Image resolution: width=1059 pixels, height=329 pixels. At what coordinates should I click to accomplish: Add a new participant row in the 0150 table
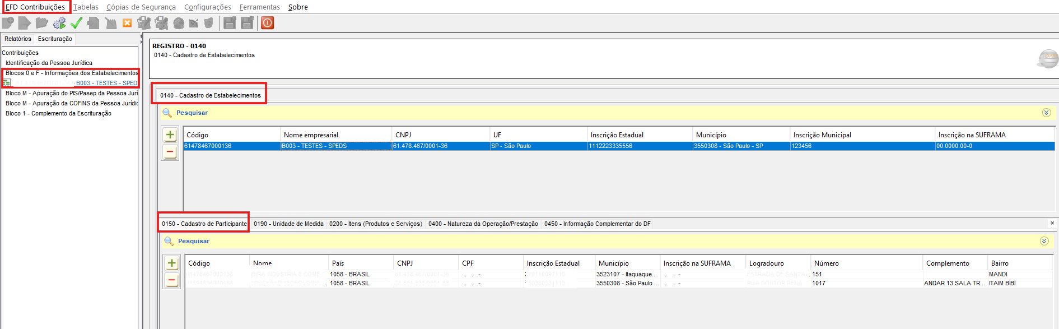point(172,263)
